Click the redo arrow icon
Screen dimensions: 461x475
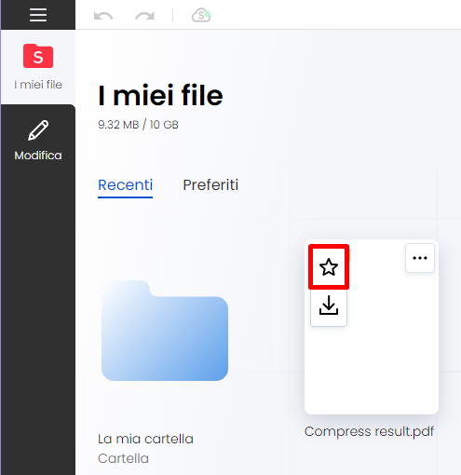[145, 16]
